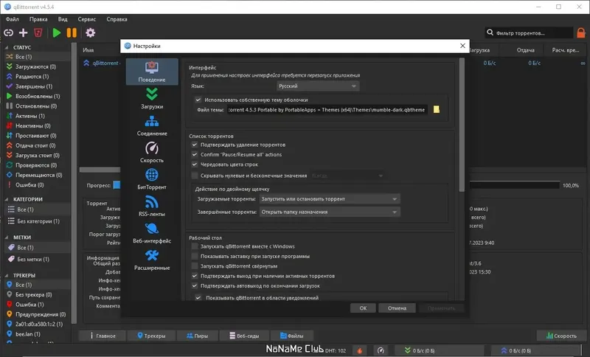Click Отмена in settings dialog
This screenshot has height=357, width=590.
[x=397, y=308]
